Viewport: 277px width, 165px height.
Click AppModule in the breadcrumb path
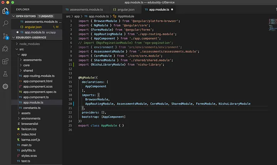pos(125,16)
